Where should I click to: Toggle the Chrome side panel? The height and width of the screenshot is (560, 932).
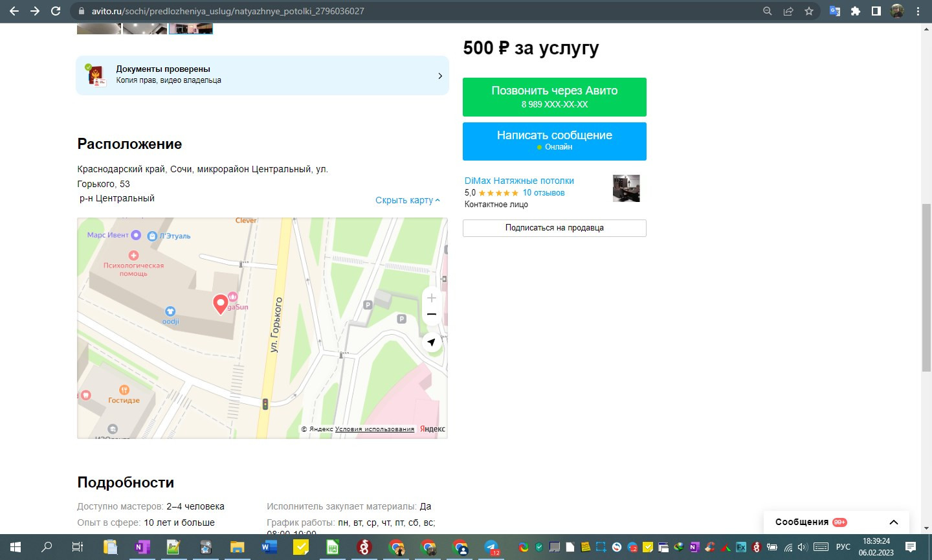[x=876, y=11]
